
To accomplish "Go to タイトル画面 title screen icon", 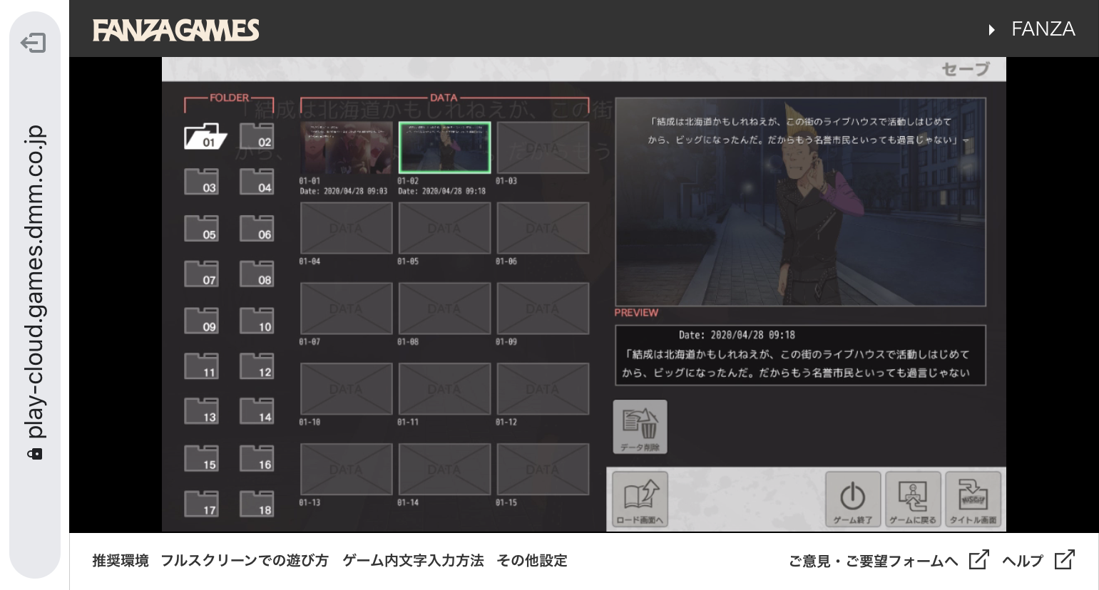I will click(973, 499).
